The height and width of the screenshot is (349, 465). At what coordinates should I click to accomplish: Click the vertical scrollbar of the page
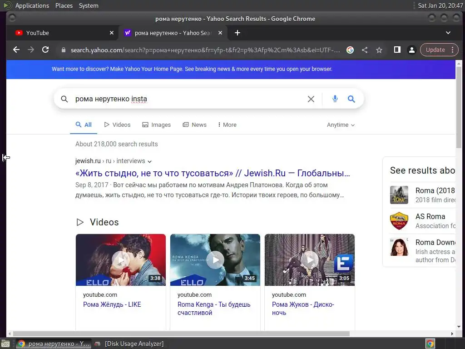pyautogui.click(x=459, y=107)
